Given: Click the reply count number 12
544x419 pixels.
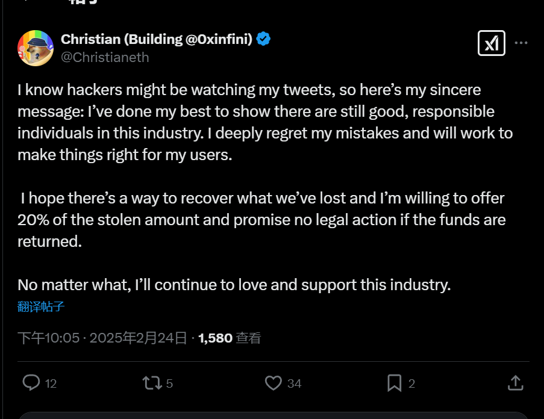Looking at the screenshot, I should (51, 383).
